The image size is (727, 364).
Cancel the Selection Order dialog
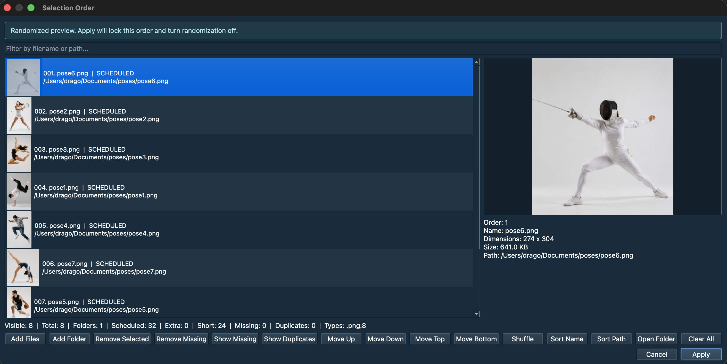click(656, 354)
